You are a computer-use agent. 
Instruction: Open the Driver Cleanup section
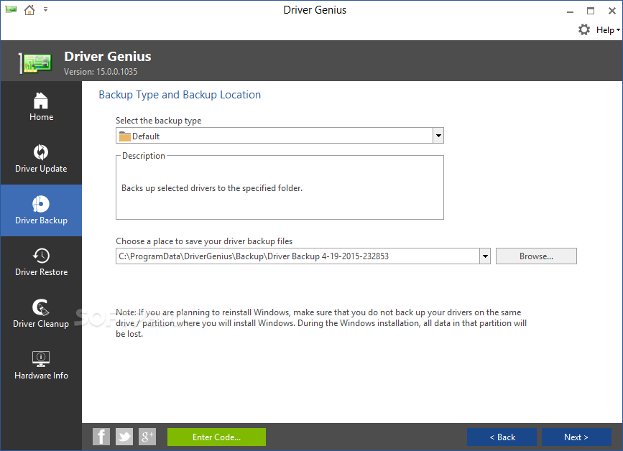[x=41, y=314]
